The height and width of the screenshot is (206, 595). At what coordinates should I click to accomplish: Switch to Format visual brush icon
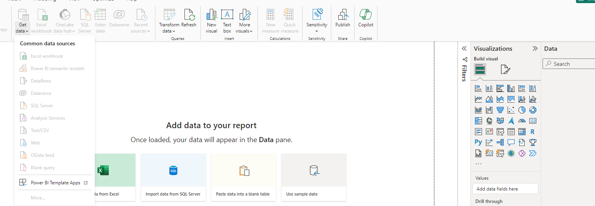click(505, 70)
